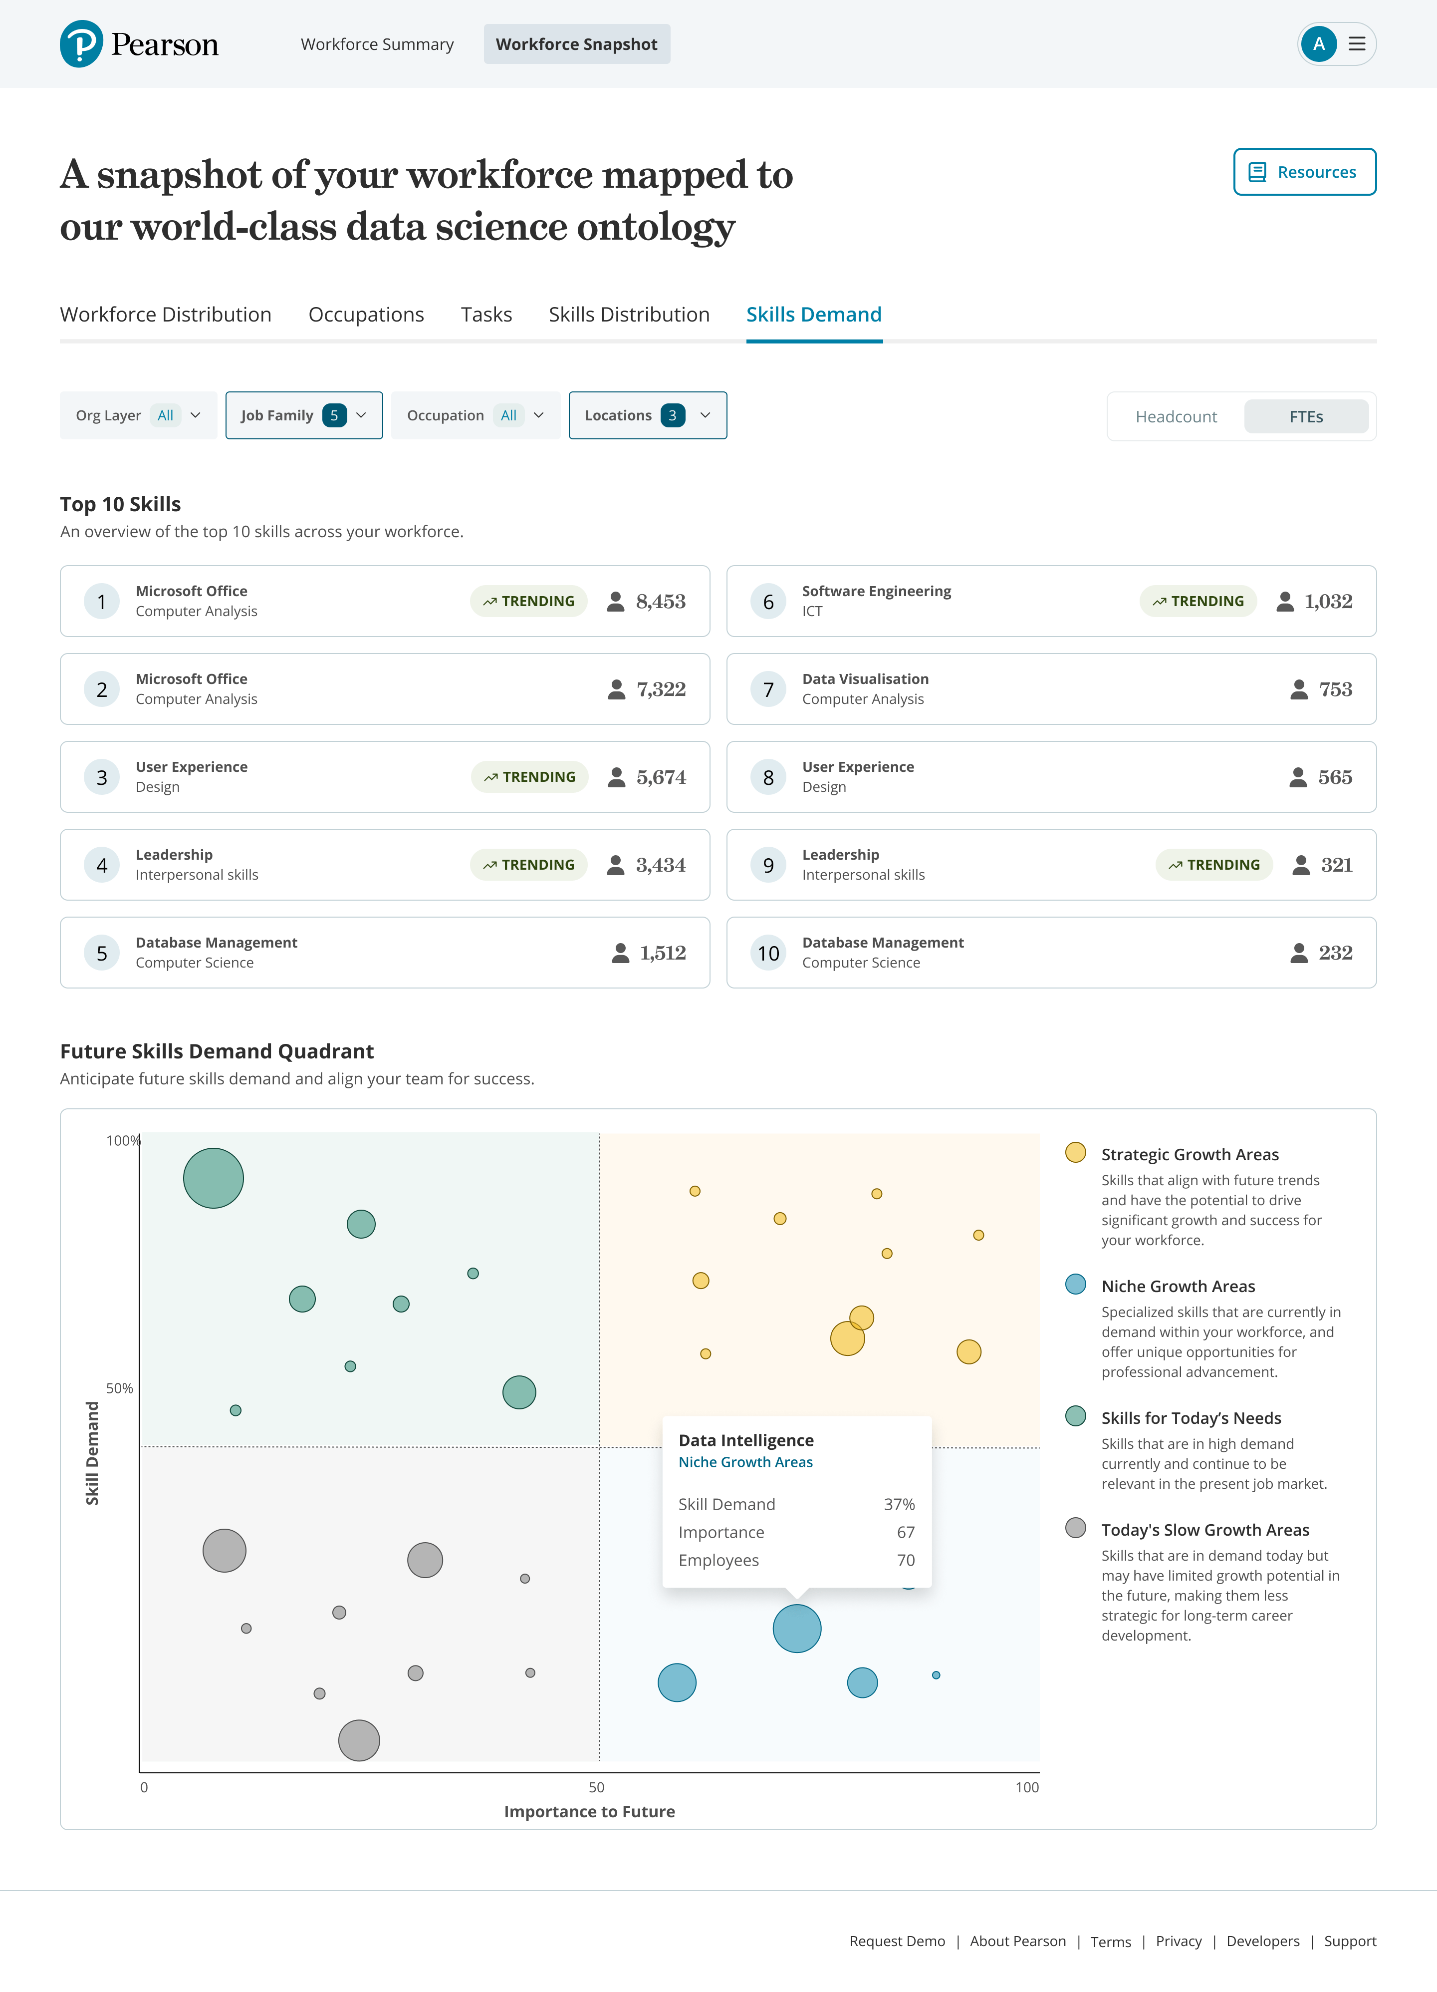
Task: Open the Job Family filter dropdown
Action: pyautogui.click(x=304, y=415)
